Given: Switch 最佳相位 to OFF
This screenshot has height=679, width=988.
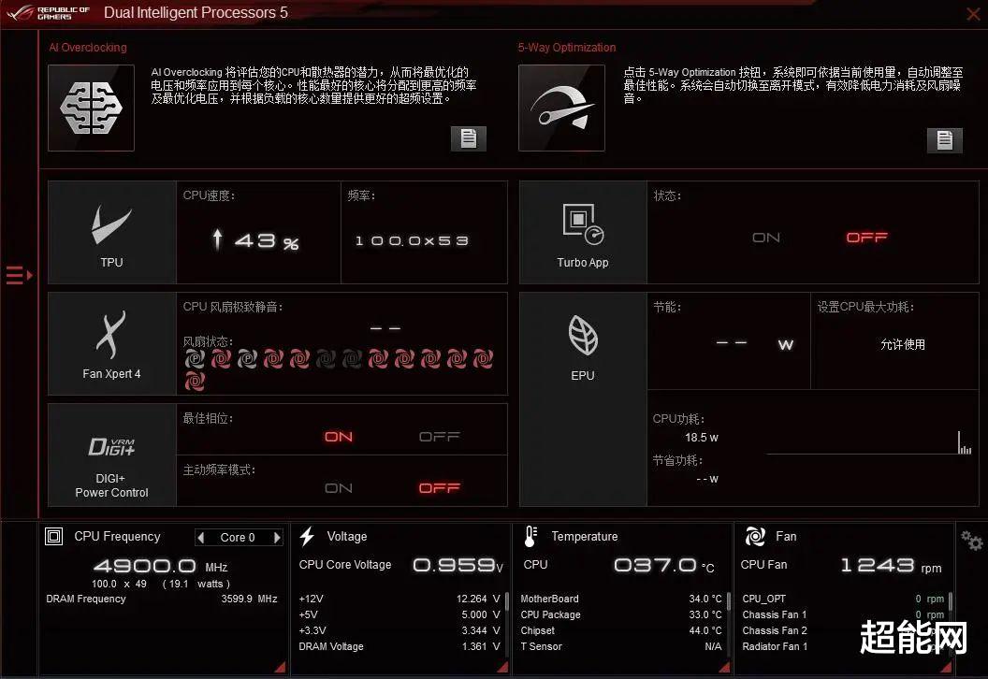Looking at the screenshot, I should click(x=440, y=436).
